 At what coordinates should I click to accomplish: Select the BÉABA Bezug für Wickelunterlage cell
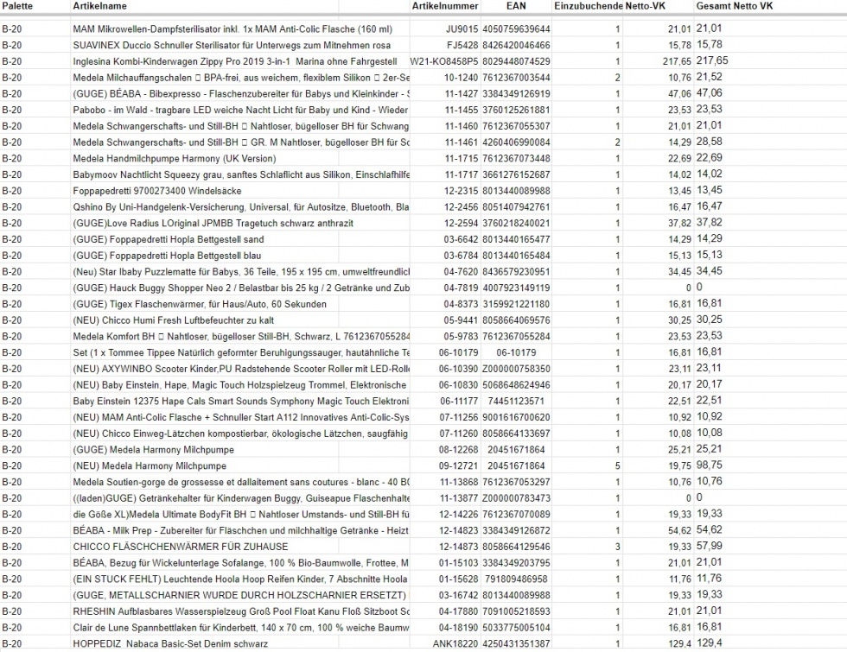pyautogui.click(x=241, y=563)
